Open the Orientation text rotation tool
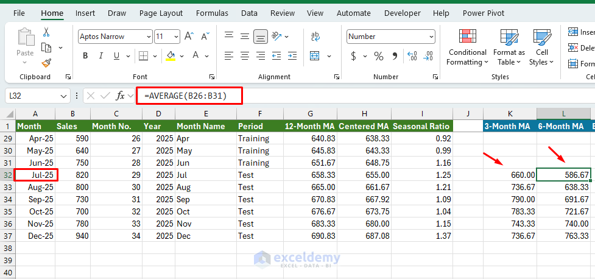 click(277, 37)
